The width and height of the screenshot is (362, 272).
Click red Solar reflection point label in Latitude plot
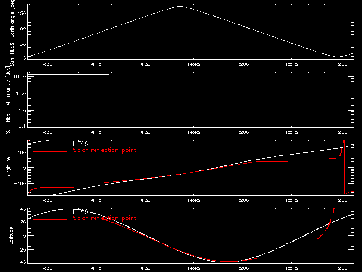point(105,218)
